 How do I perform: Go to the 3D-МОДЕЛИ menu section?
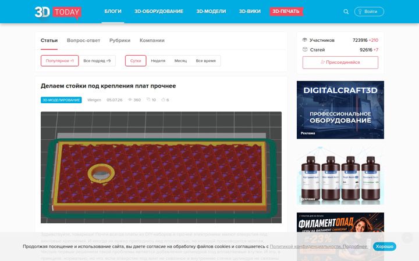211,11
